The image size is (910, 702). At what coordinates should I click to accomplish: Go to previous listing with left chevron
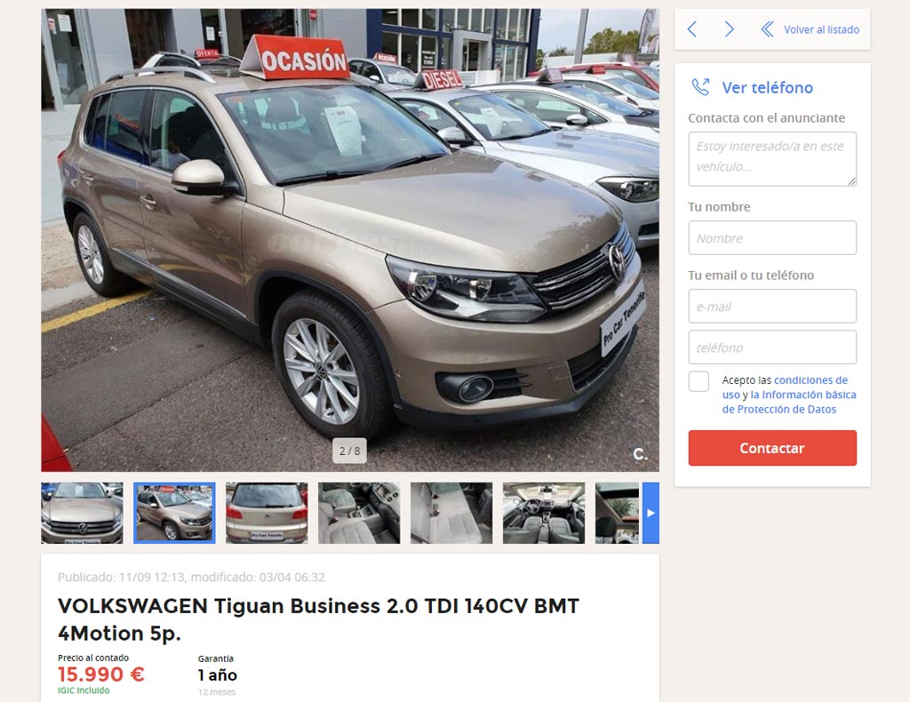(x=691, y=29)
